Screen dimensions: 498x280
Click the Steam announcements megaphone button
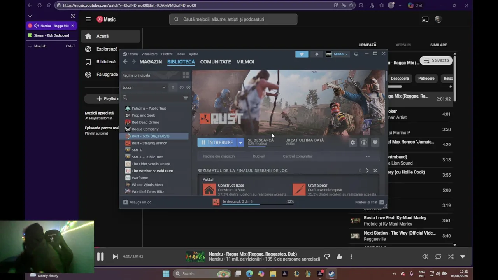coord(302,54)
